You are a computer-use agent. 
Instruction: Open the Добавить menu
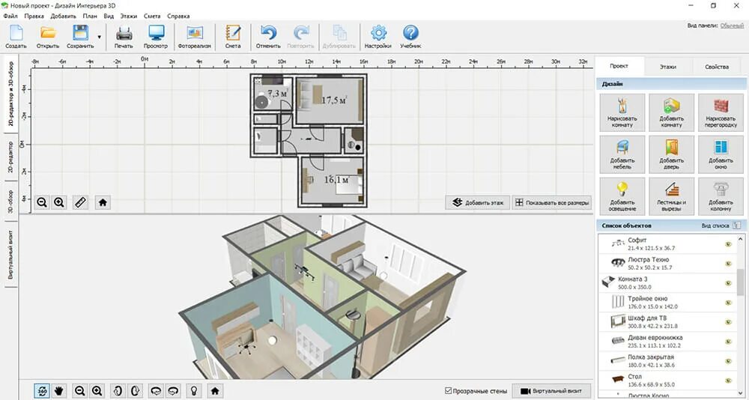(x=63, y=16)
